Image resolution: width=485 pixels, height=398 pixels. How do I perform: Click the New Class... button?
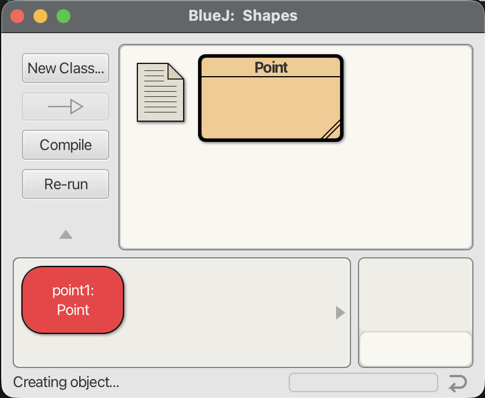coord(65,68)
